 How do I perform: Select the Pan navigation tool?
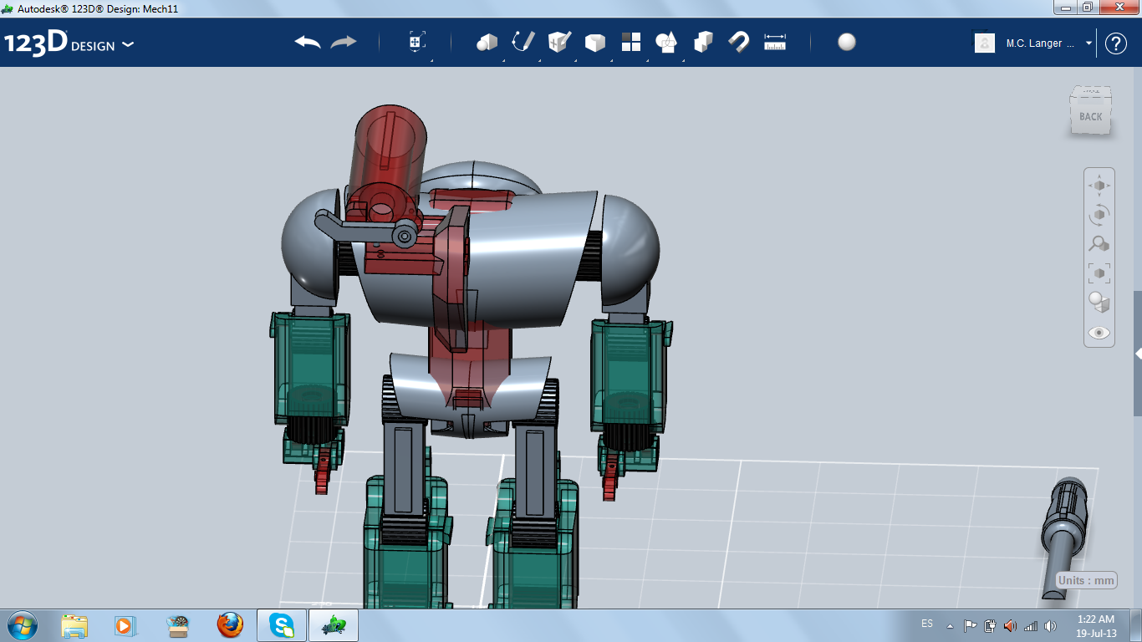point(1099,185)
